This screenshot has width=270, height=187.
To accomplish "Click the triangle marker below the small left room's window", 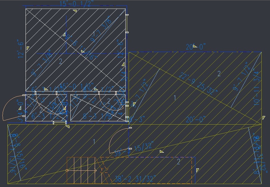I will click(67, 127).
